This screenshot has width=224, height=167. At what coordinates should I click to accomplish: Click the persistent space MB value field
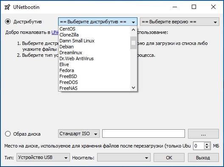199,146
